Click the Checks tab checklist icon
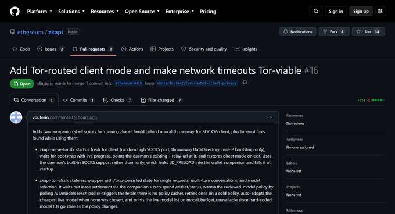Viewport: 395px width, 214px height. coord(106,100)
